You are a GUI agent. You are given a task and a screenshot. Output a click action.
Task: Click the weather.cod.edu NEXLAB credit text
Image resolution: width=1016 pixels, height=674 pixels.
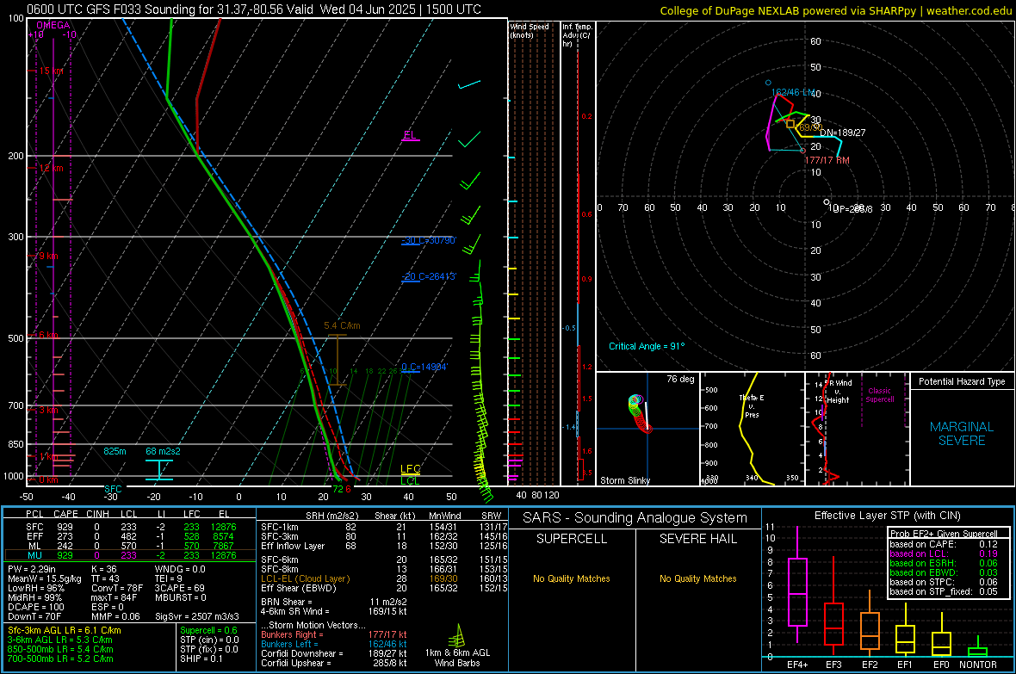(835, 10)
